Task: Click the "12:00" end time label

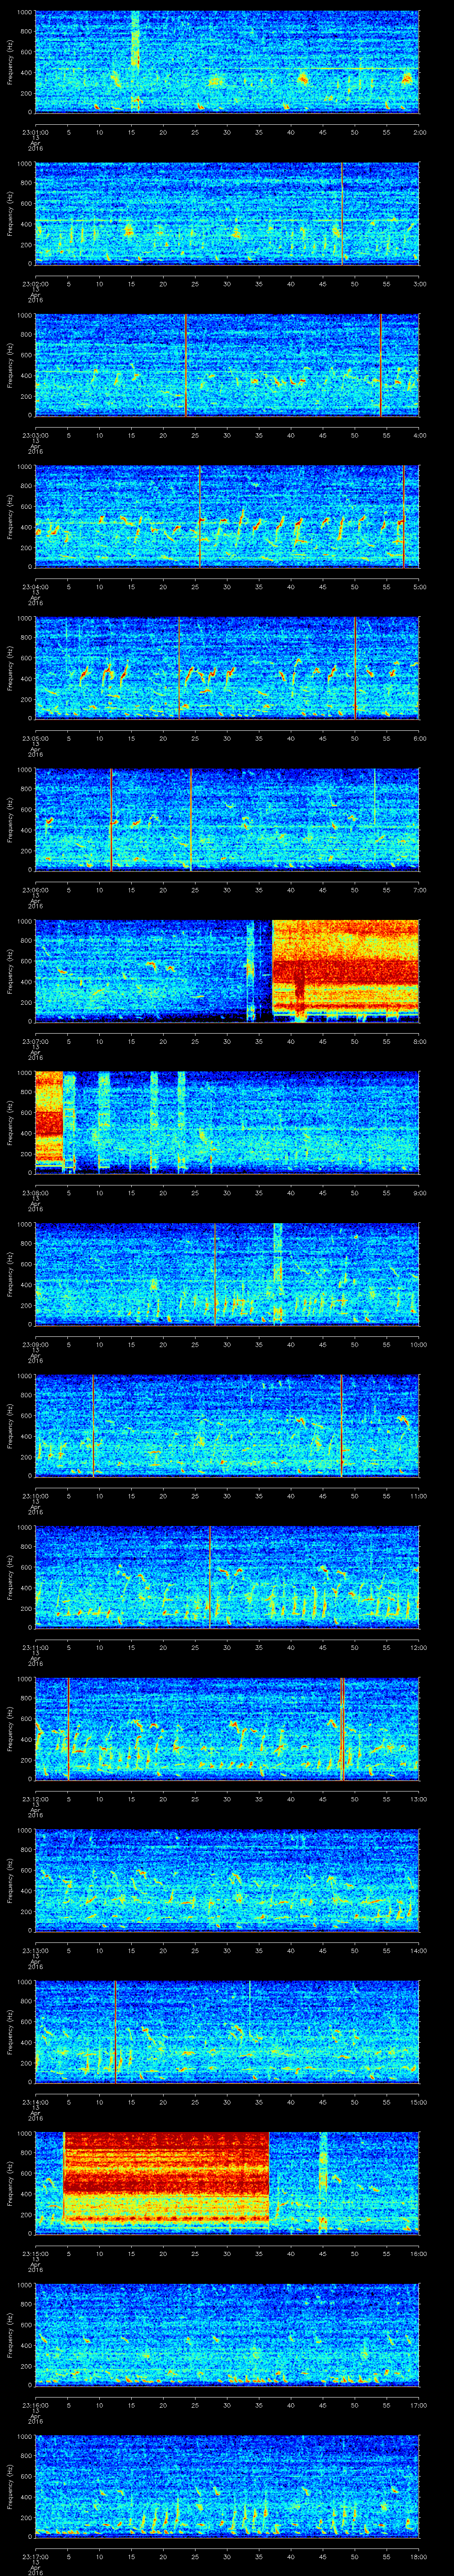Action: pos(419,1647)
